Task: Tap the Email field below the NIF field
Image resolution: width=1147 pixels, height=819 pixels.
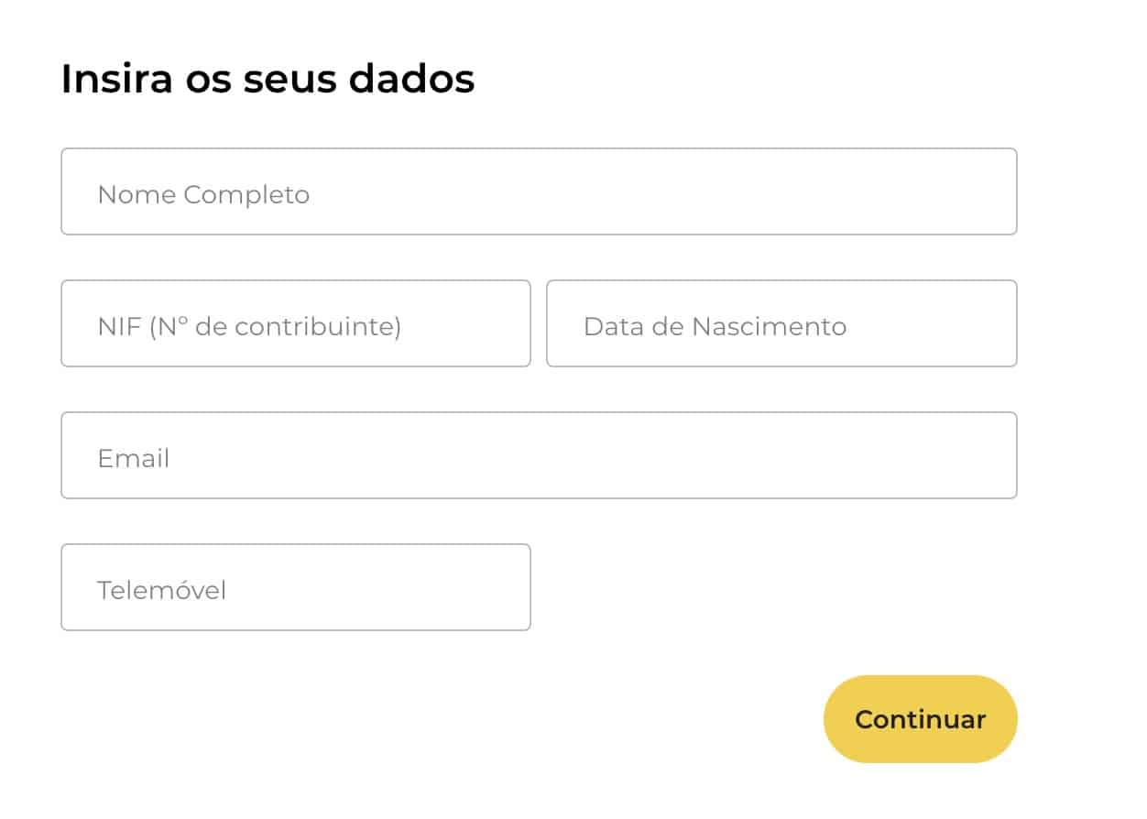Action: 539,455
